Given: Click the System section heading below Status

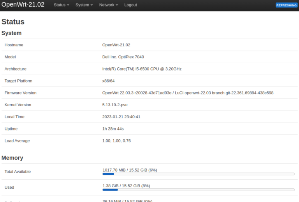Looking at the screenshot, I should 11,33.
